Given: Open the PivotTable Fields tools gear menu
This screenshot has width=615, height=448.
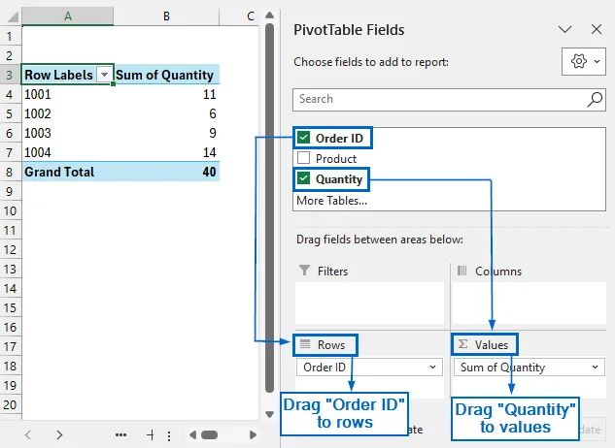Looking at the screenshot, I should pos(584,61).
